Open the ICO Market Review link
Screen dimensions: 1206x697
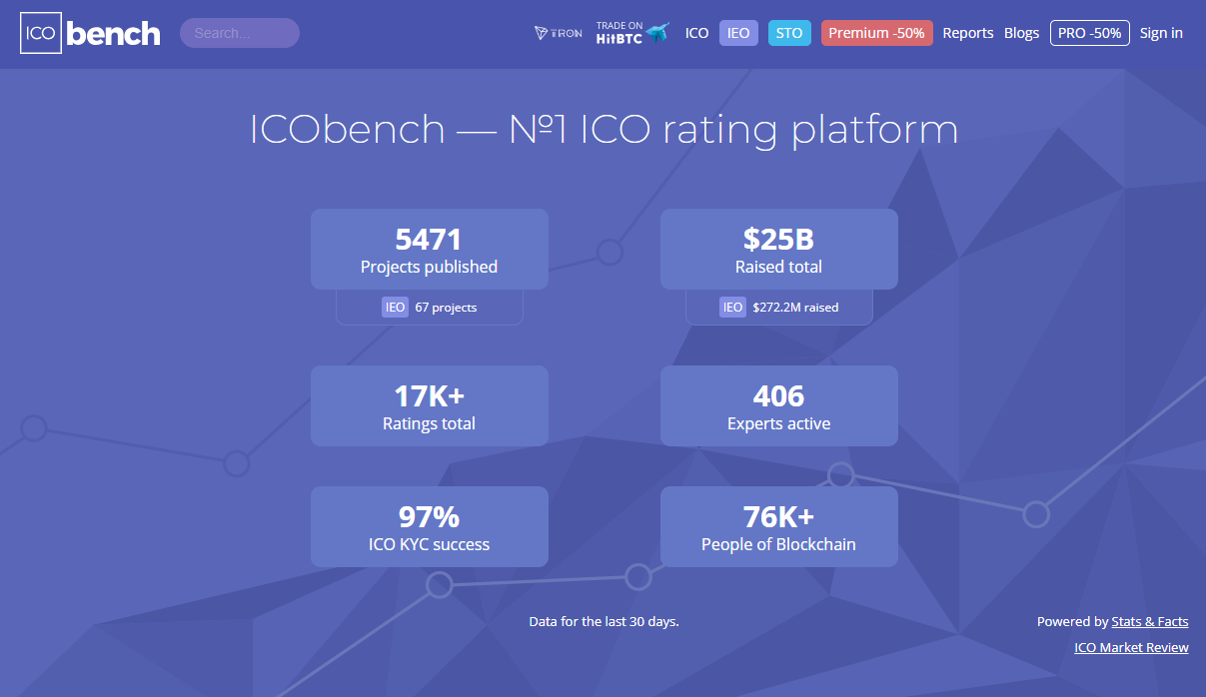point(1131,647)
